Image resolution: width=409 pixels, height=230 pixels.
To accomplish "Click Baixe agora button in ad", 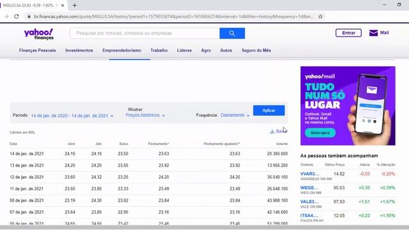I will (320, 133).
